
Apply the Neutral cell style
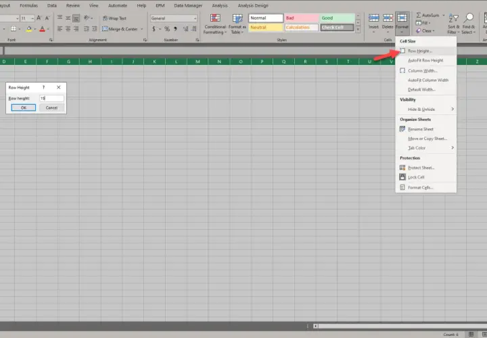266,28
